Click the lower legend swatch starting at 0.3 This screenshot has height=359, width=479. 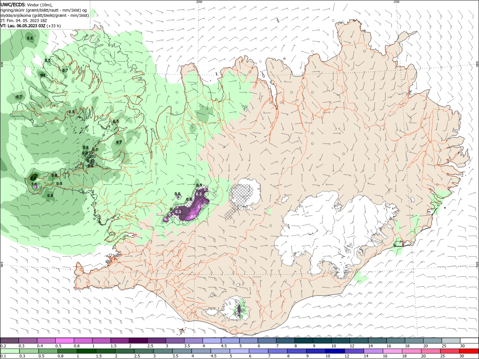(29, 351)
